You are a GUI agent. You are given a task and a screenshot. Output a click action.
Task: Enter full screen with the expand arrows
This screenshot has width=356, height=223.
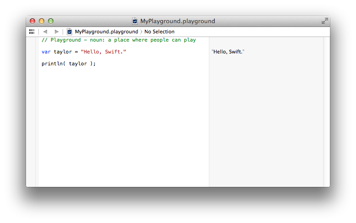pyautogui.click(x=324, y=21)
